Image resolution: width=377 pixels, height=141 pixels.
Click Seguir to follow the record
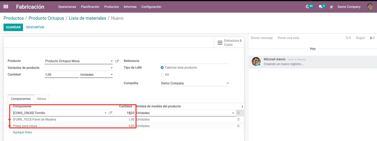pos(361,38)
